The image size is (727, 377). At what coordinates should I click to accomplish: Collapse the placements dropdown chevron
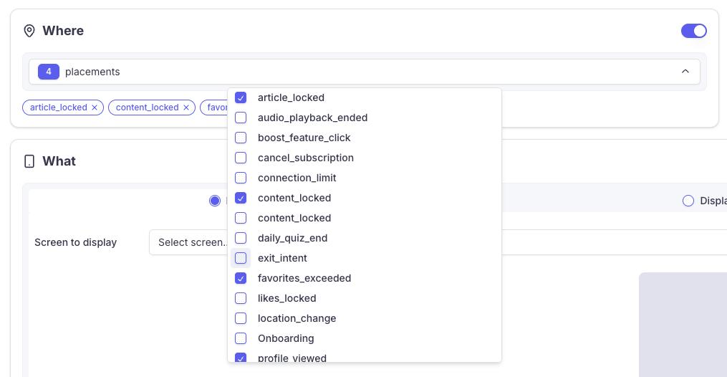click(685, 72)
